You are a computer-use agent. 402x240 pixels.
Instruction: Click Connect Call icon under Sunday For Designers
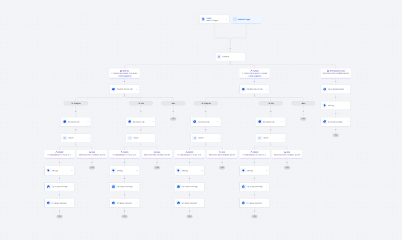194,121
